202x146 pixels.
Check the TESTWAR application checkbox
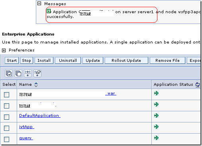6,95
